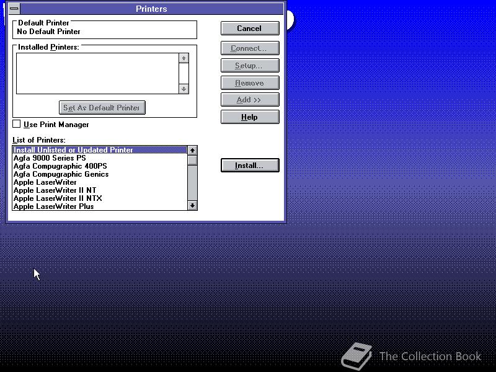Viewport: 496px width, 372px height.
Task: Click the Add >> button
Action: 250,100
